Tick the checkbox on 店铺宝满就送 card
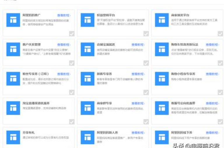 [x=146, y=63]
